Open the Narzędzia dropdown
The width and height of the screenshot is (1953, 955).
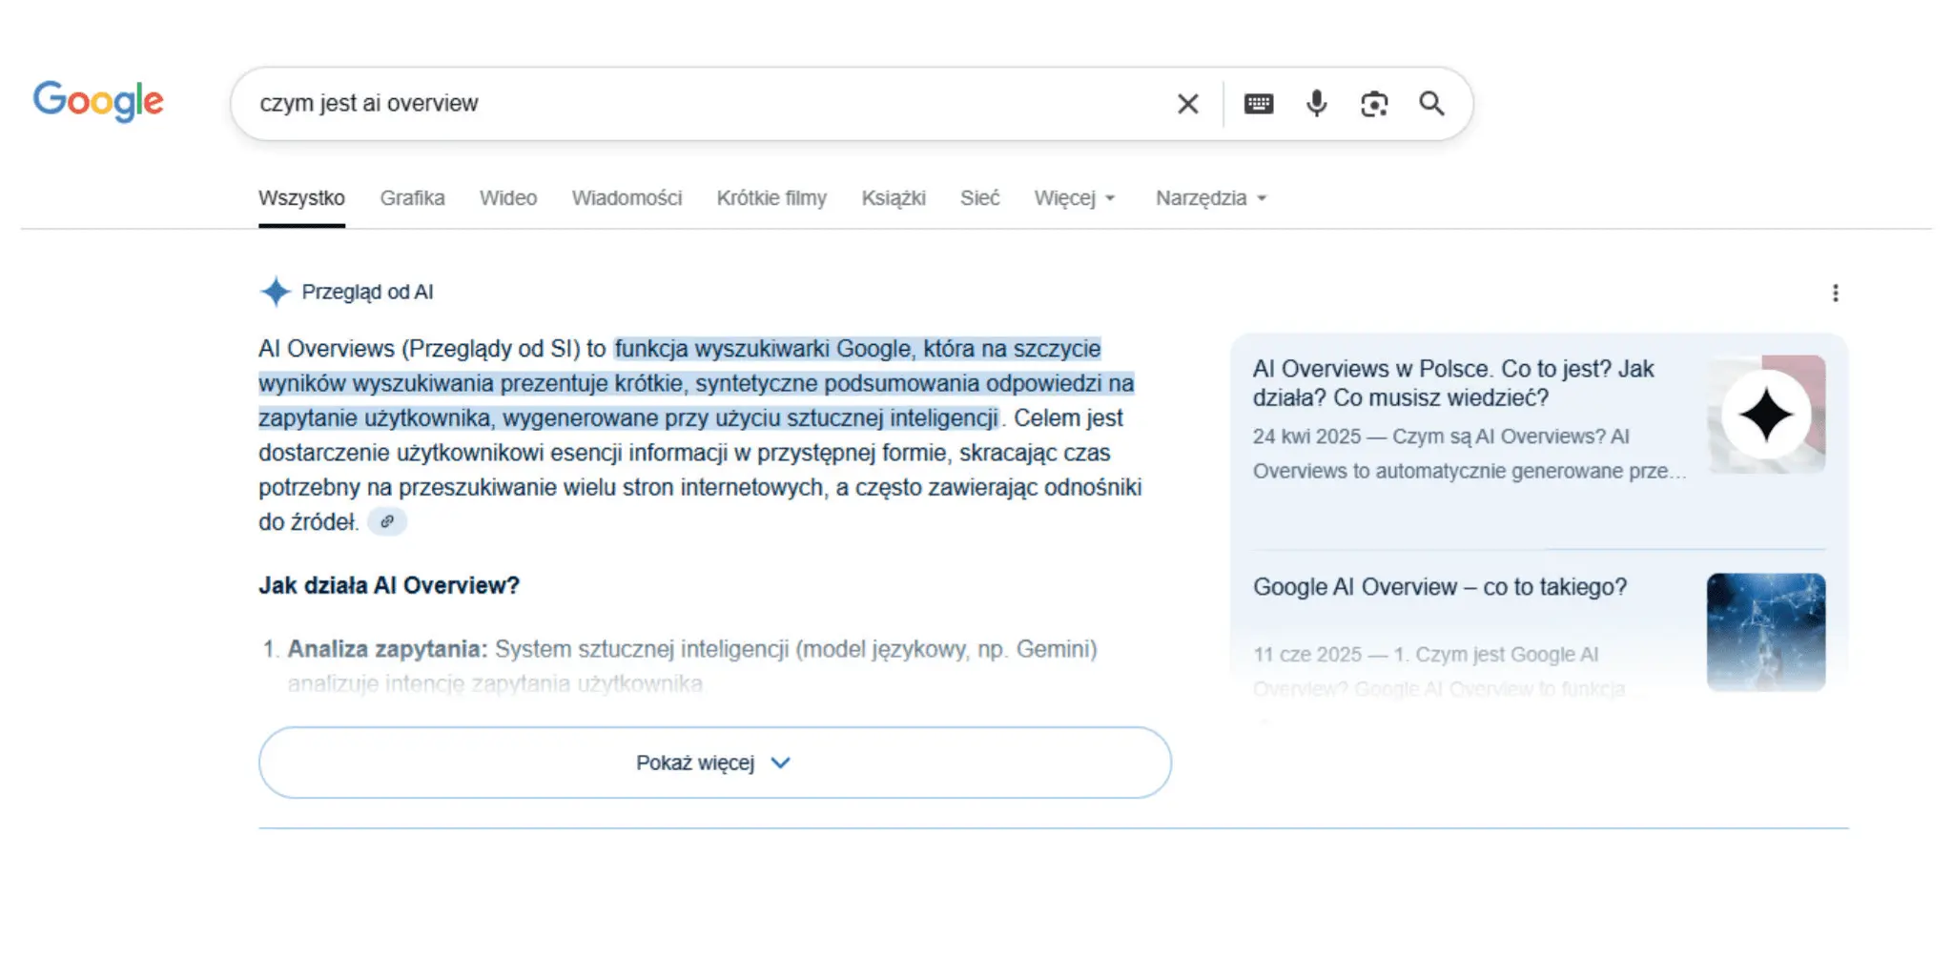[1210, 198]
